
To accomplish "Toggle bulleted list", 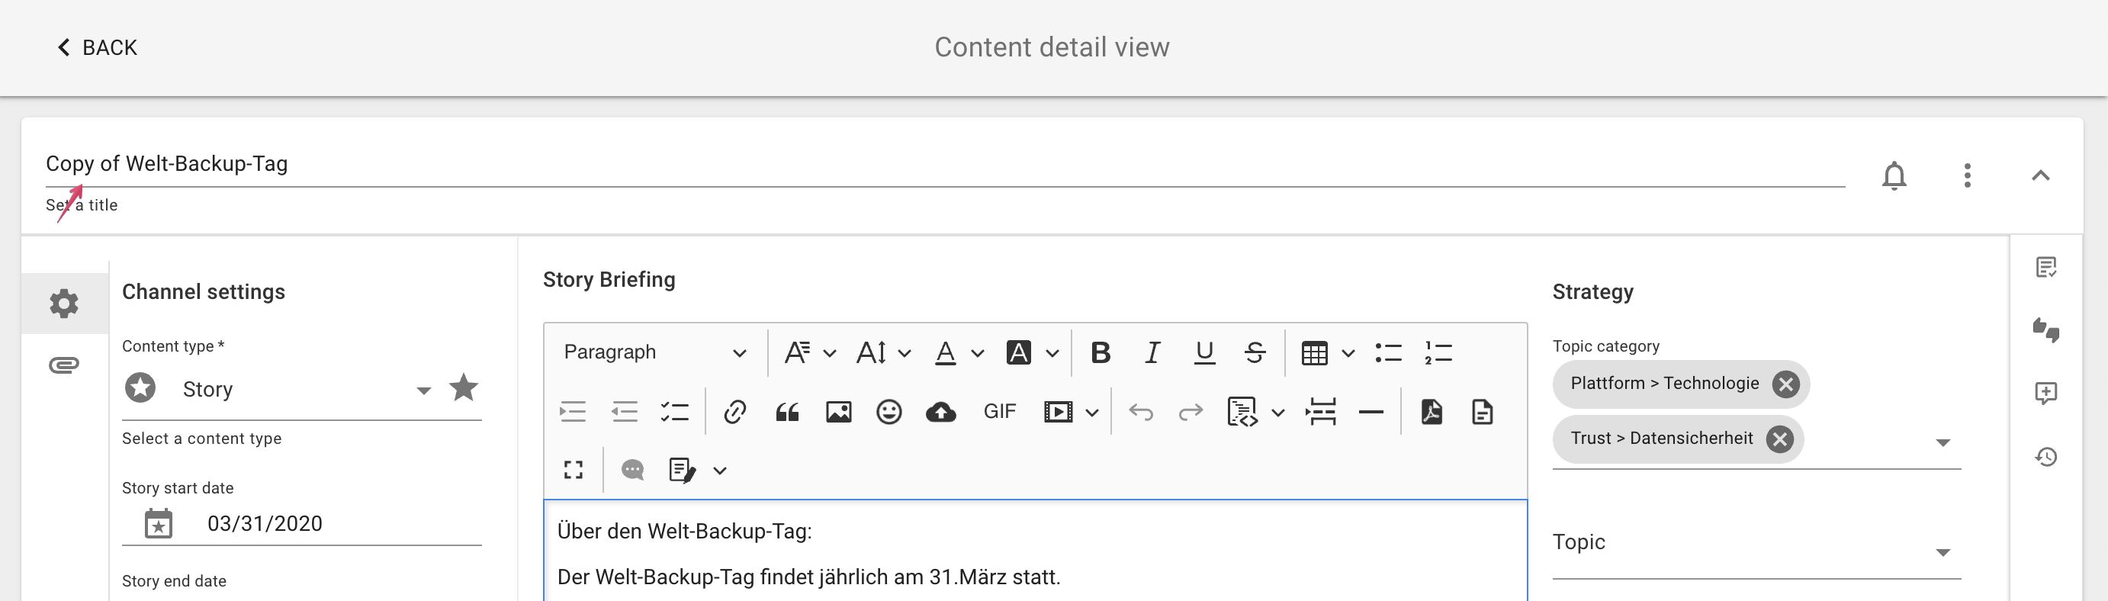I will point(1388,353).
